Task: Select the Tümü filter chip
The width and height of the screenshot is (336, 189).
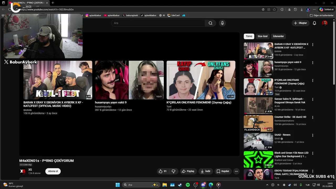Action: pos(249,36)
